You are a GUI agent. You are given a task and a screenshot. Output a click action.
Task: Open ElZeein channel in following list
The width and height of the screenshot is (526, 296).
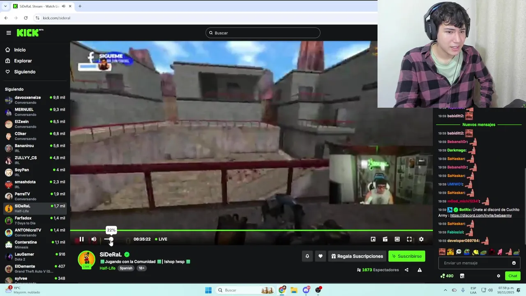(x=35, y=124)
